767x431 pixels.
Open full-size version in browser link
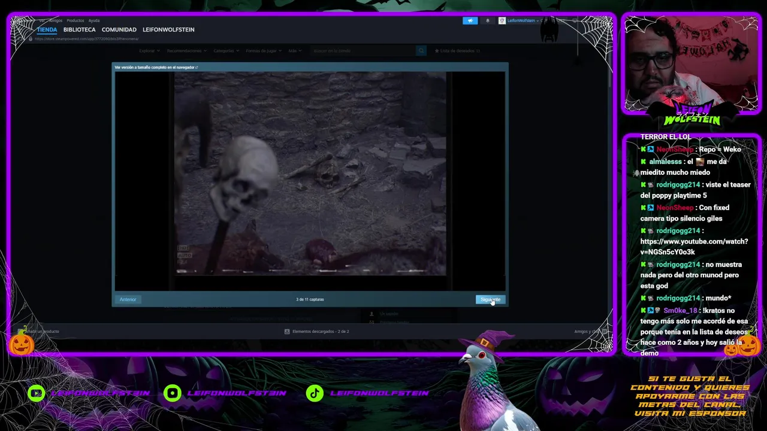pos(156,68)
